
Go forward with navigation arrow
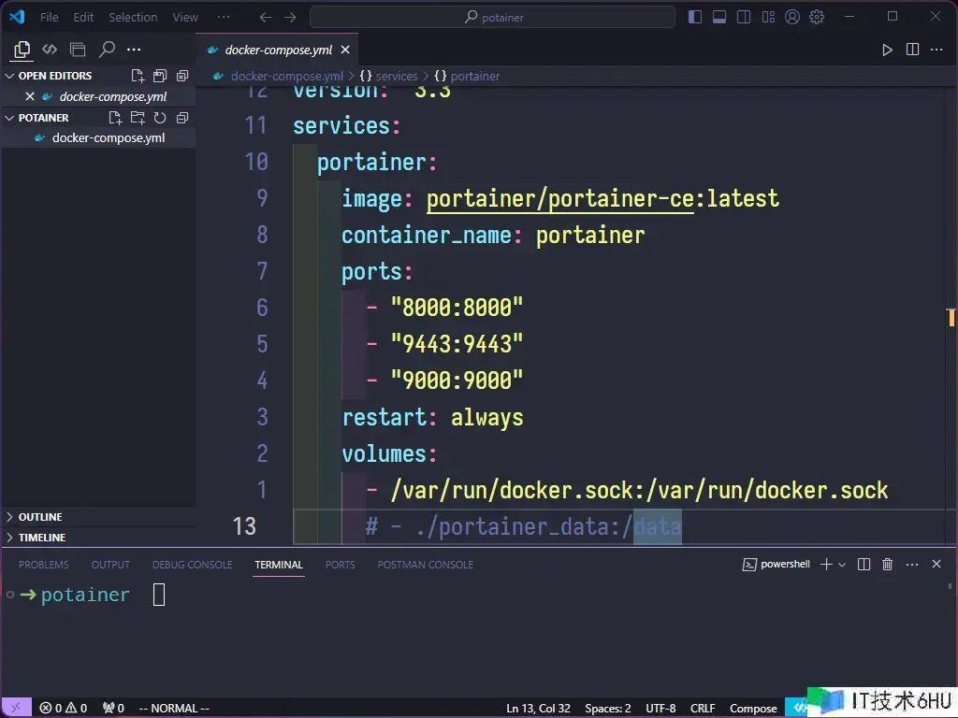coord(290,17)
